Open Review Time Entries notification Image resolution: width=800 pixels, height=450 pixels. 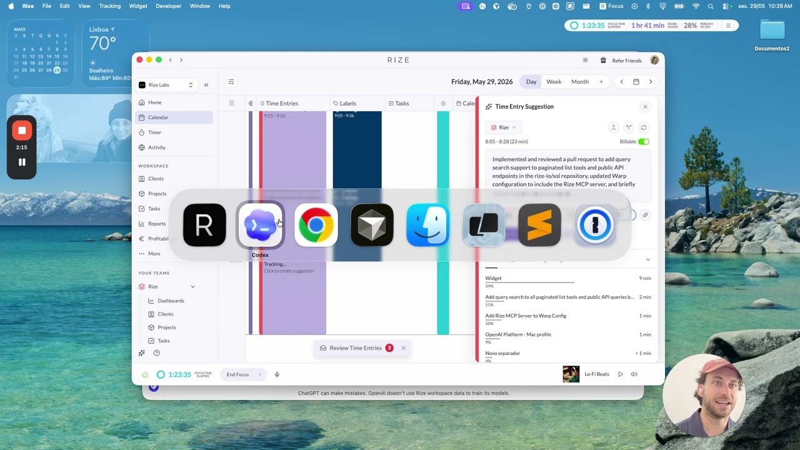tap(356, 348)
